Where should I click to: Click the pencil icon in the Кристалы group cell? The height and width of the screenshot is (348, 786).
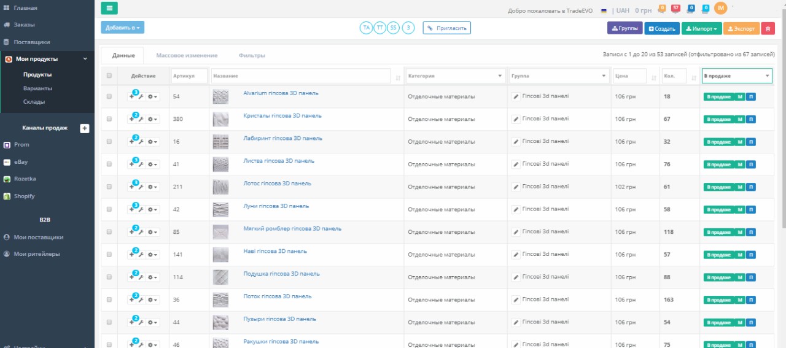tap(516, 119)
